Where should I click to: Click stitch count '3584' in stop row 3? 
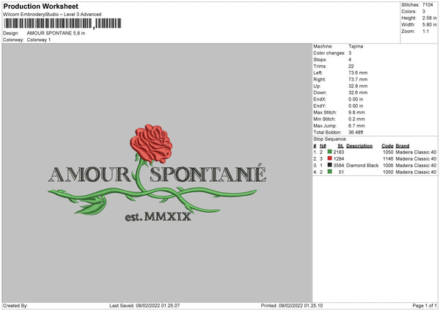[x=339, y=166]
